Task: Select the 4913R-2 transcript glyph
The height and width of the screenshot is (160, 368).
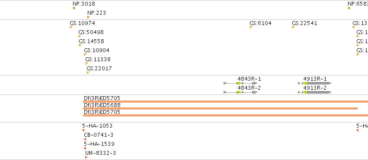Action: coord(315,92)
